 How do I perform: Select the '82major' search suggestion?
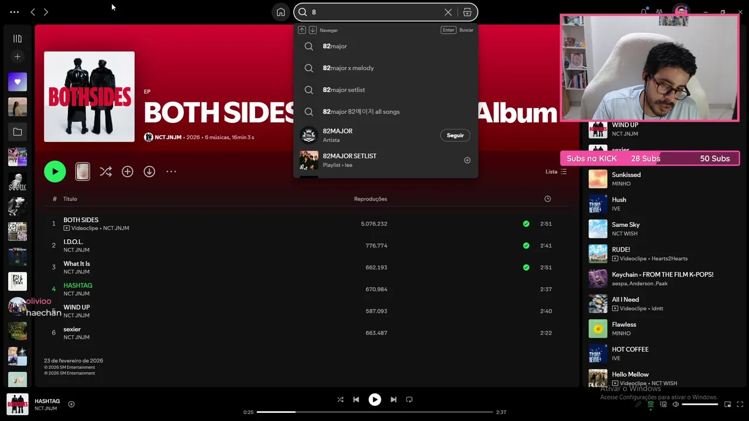[x=386, y=46]
